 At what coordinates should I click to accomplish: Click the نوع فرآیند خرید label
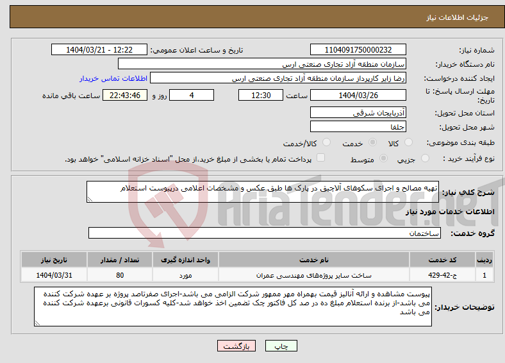tap(468, 158)
